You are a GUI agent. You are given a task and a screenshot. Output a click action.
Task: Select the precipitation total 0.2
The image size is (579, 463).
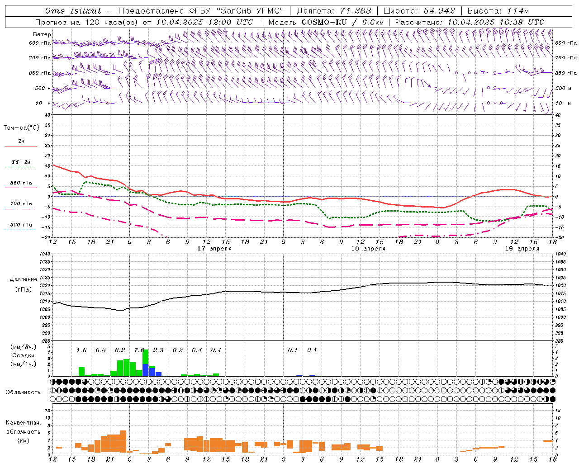click(178, 350)
